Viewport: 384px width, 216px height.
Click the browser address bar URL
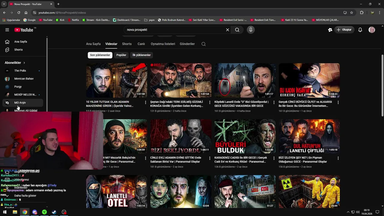click(x=62, y=13)
